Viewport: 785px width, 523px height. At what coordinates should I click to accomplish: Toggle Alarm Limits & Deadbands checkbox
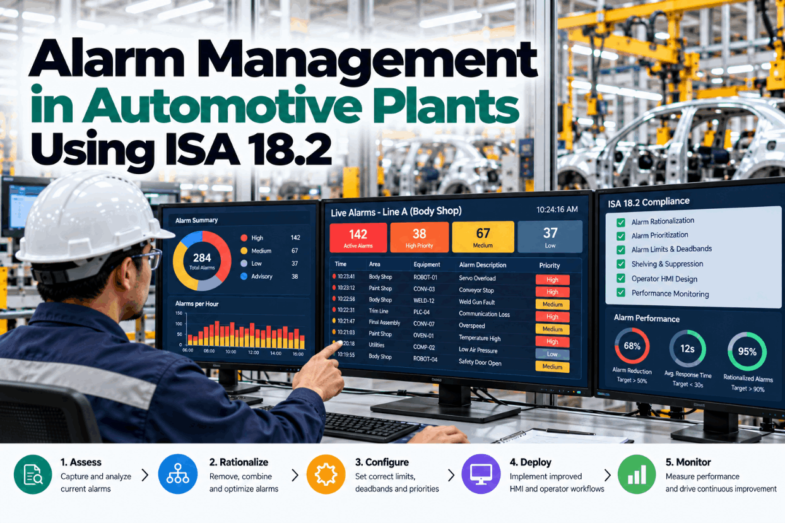pyautogui.click(x=620, y=250)
